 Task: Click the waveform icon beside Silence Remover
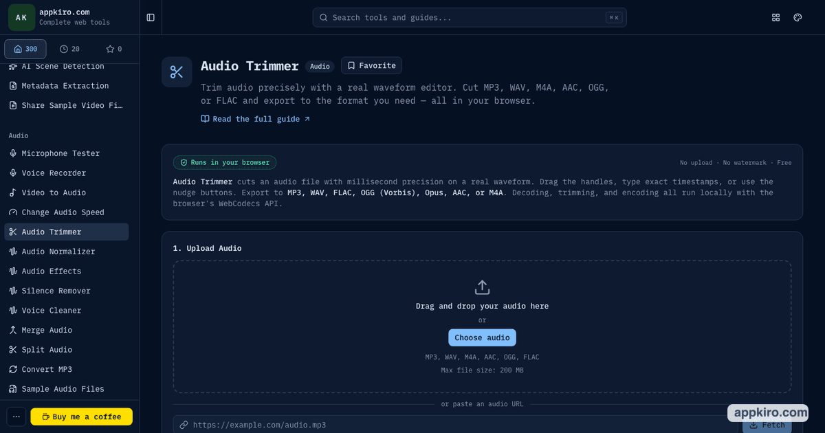13,291
